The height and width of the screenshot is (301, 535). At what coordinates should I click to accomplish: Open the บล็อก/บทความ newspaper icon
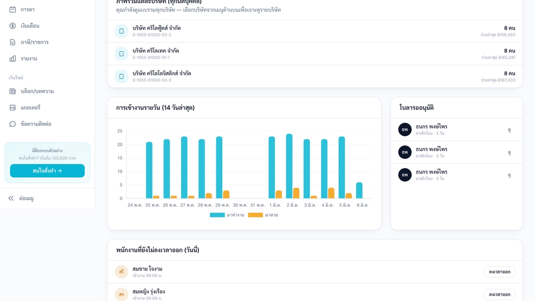tap(13, 91)
